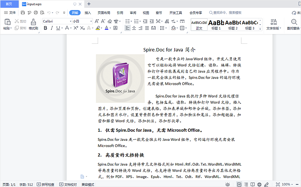Toggle Italic formatting
The width and height of the screenshot is (301, 187).
(x=52, y=28)
